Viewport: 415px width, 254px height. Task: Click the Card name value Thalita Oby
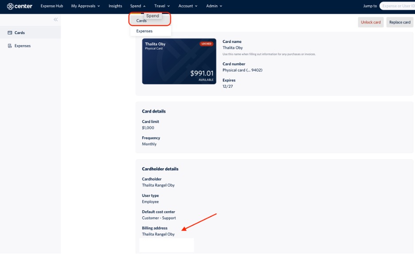pos(233,48)
